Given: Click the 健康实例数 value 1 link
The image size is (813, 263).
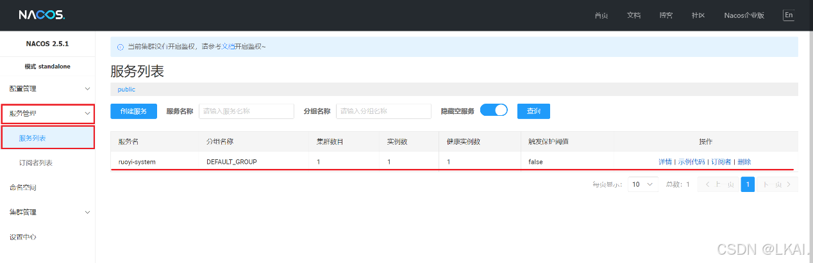Looking at the screenshot, I should coord(449,162).
